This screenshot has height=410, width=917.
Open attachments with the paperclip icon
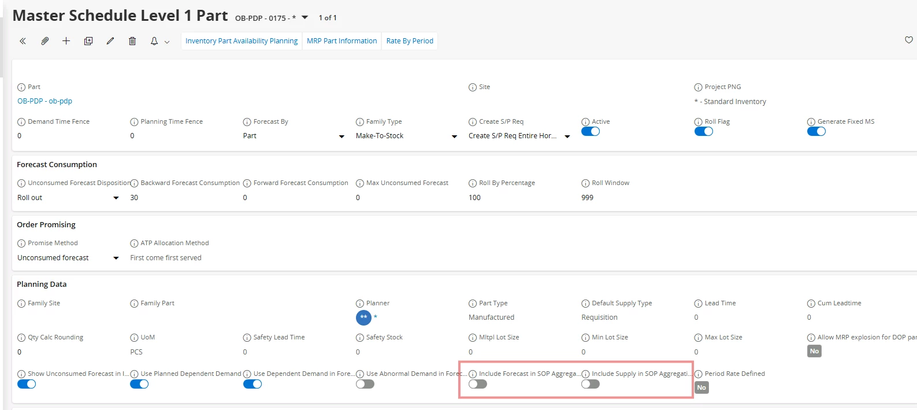point(44,41)
